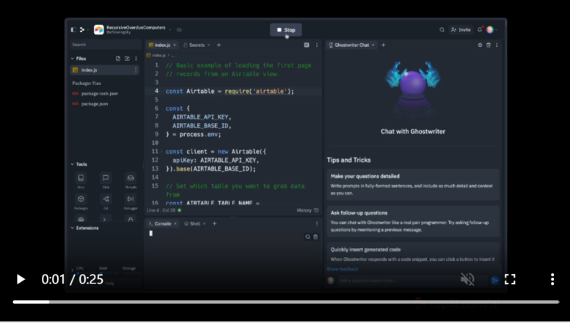Image resolution: width=570 pixels, height=323 pixels.
Task: Close the index.js editor tab
Action: 175,45
